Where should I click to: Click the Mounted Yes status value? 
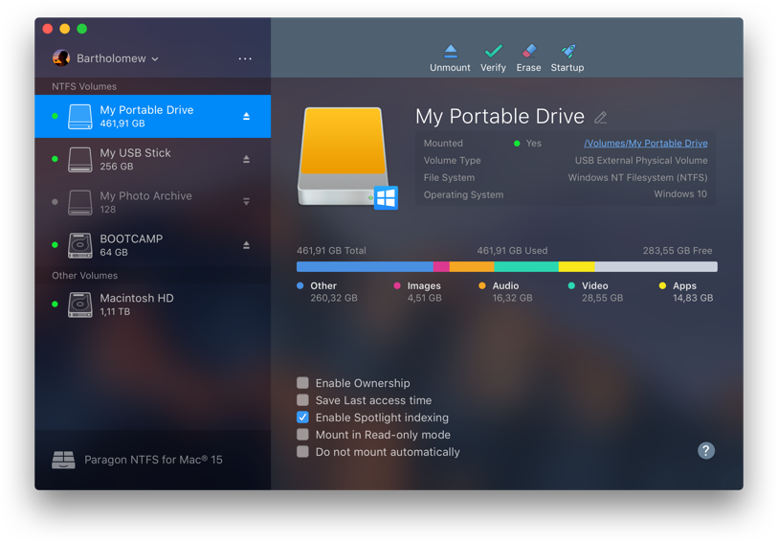tap(528, 144)
